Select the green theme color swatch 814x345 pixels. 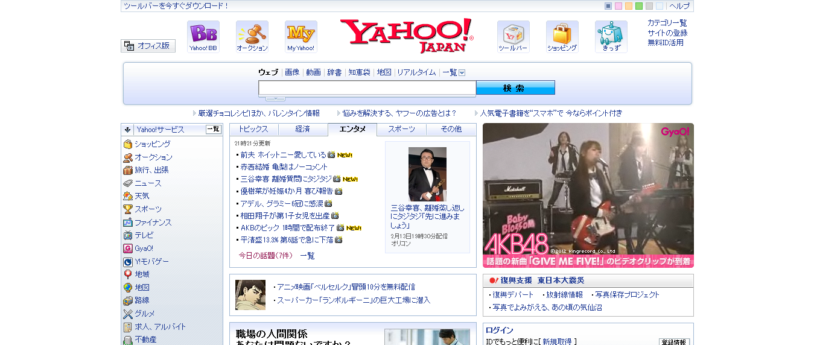coord(639,6)
